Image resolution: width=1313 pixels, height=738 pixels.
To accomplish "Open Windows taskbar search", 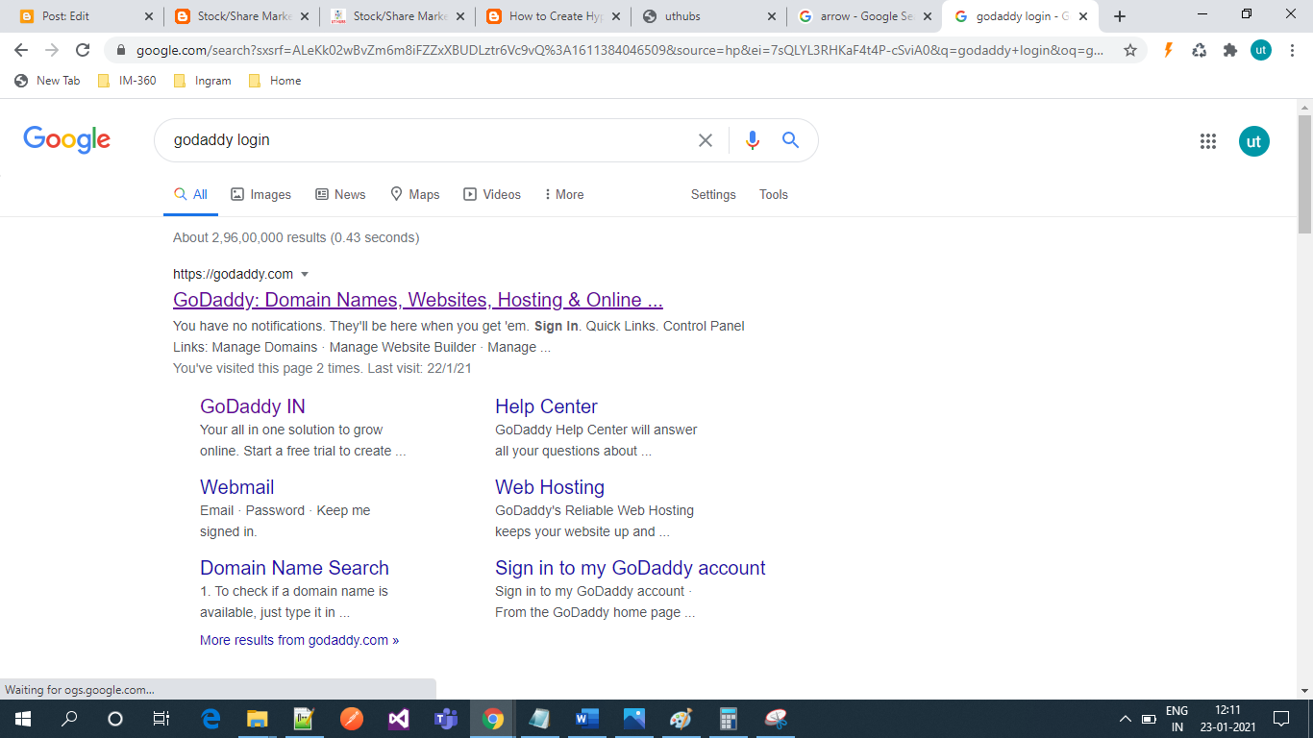I will pyautogui.click(x=69, y=719).
